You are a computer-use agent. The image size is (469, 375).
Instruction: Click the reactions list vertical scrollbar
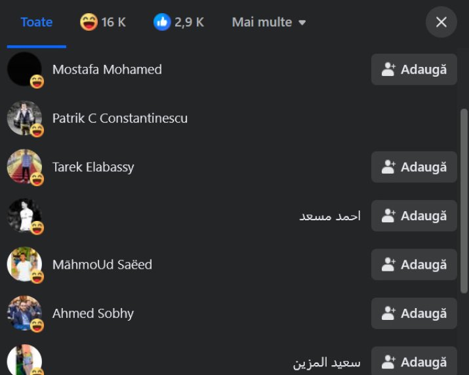coord(464,201)
